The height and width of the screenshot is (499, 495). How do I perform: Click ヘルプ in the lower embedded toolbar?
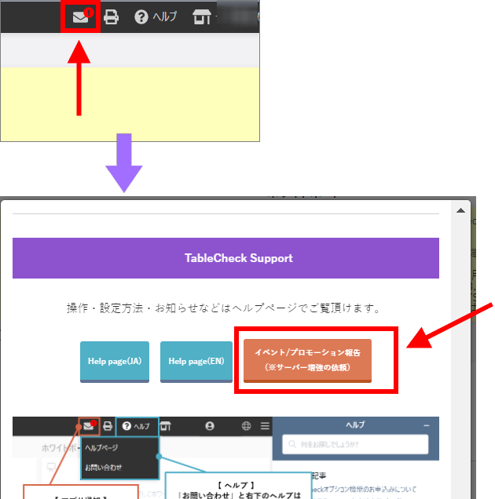pos(136,426)
